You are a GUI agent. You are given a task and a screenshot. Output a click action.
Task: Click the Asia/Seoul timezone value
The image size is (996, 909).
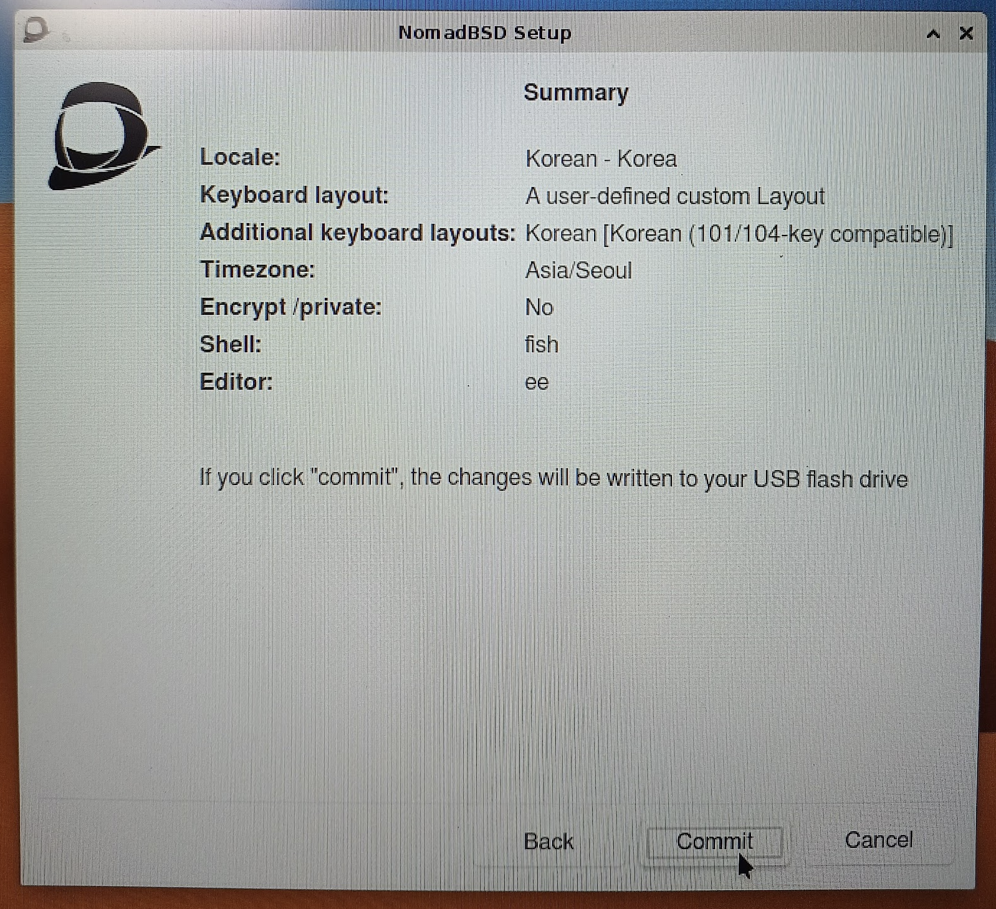coord(578,271)
